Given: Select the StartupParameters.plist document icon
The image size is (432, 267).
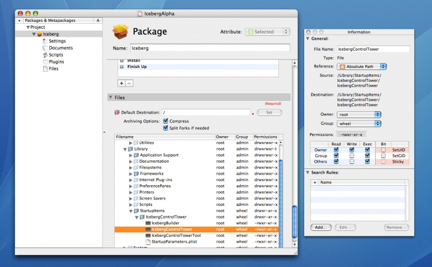Looking at the screenshot, I should click(x=148, y=242).
